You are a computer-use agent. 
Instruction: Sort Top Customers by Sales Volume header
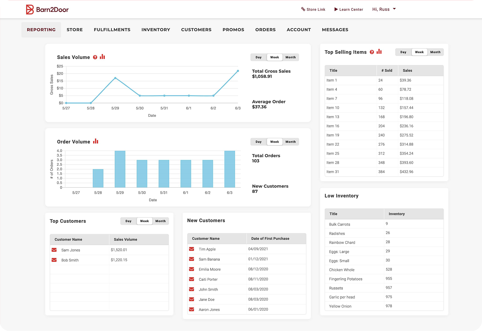139,239
